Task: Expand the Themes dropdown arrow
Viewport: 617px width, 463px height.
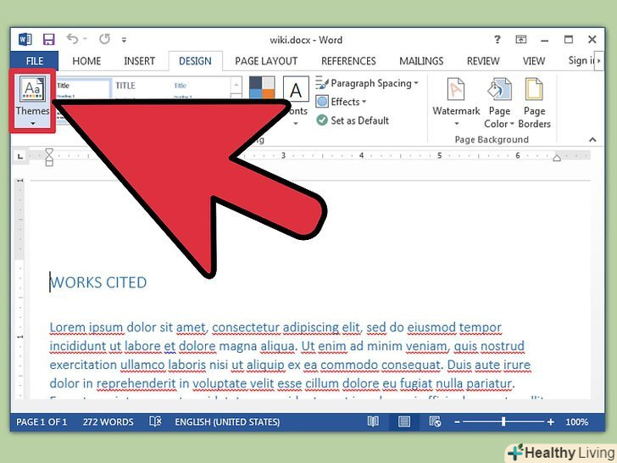Action: point(33,123)
